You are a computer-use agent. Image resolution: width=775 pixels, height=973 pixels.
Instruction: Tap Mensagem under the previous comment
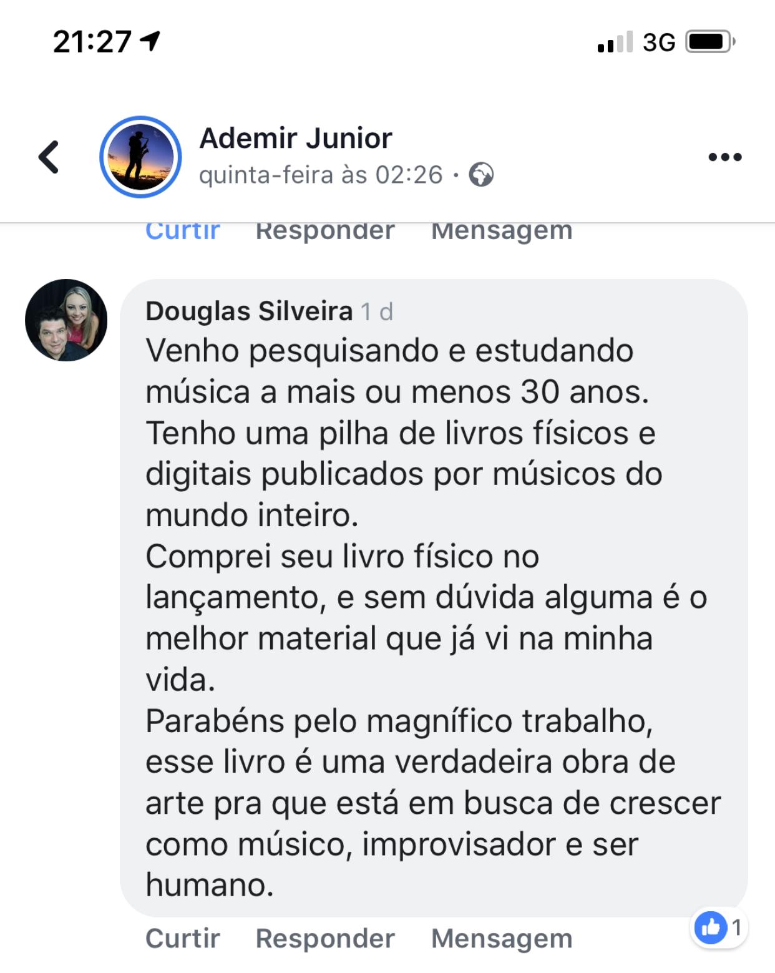point(502,232)
